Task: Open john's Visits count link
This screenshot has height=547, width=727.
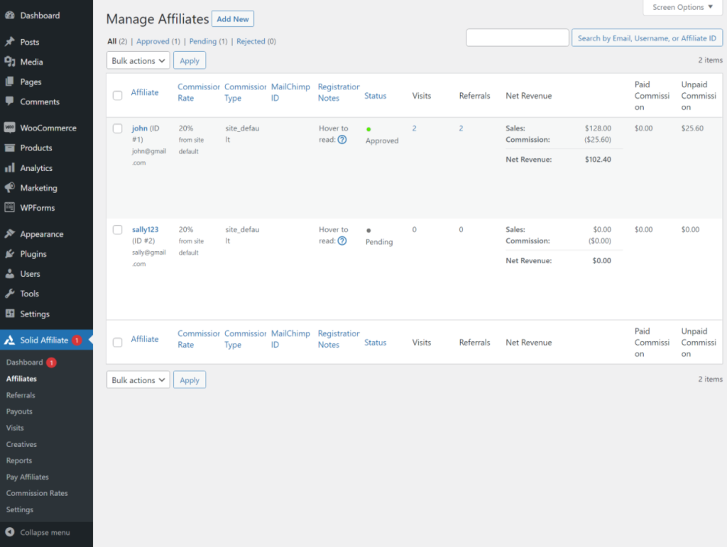Action: click(415, 128)
